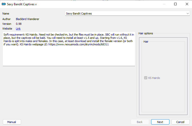Viewport: 192px width, 126px height.
Task: Close the Sexy Bandit Captives installer window
Action: click(187, 4)
